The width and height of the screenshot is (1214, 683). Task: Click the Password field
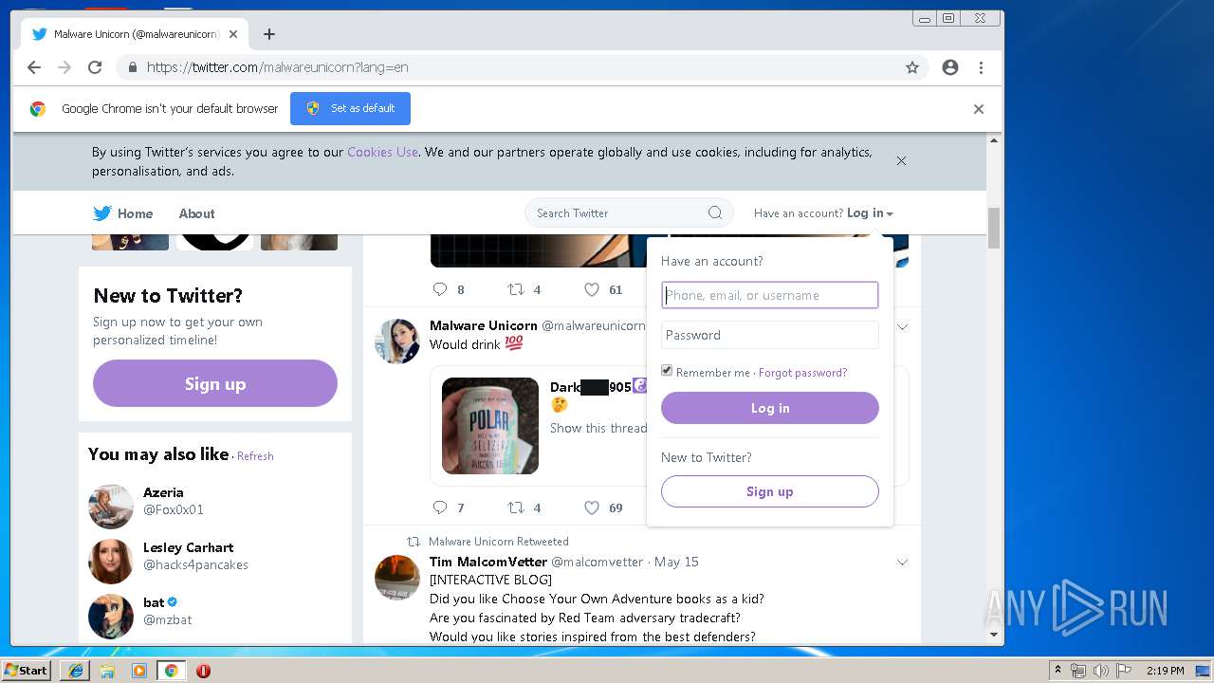point(770,335)
